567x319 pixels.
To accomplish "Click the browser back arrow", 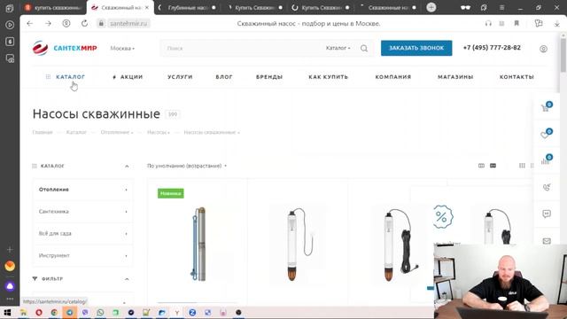I will 29,24.
